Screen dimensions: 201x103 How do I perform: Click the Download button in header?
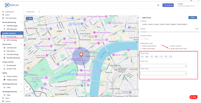coord(168,5)
